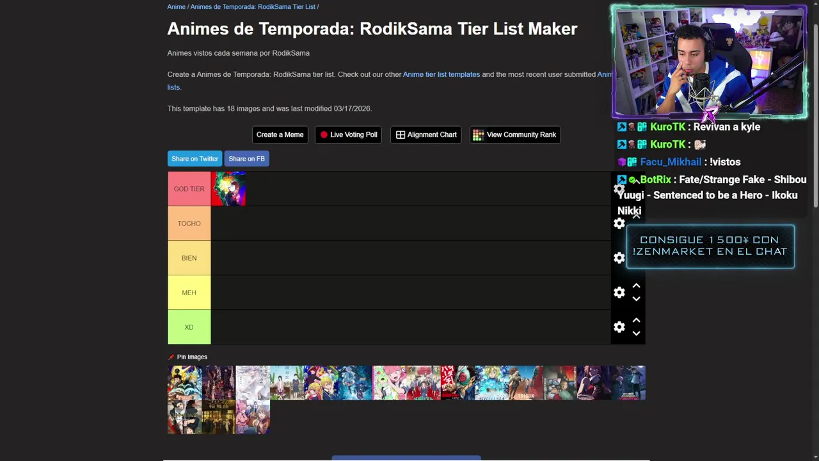Pick the yellow-lit building poster thumbnail
Image resolution: width=819 pixels, height=461 pixels.
(219, 417)
